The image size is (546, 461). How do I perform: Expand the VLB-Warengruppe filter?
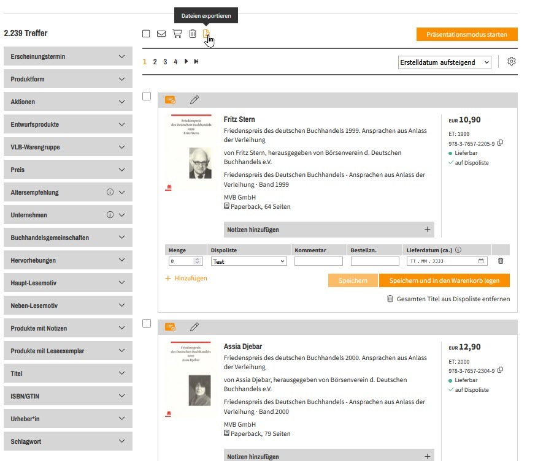click(67, 147)
